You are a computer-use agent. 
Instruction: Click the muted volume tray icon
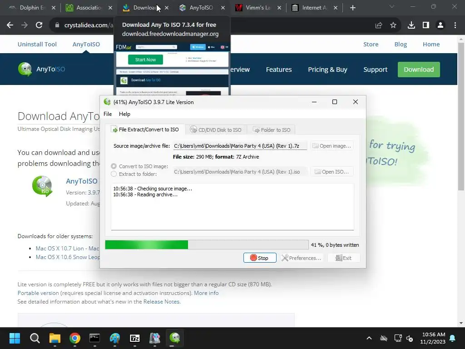point(410,338)
